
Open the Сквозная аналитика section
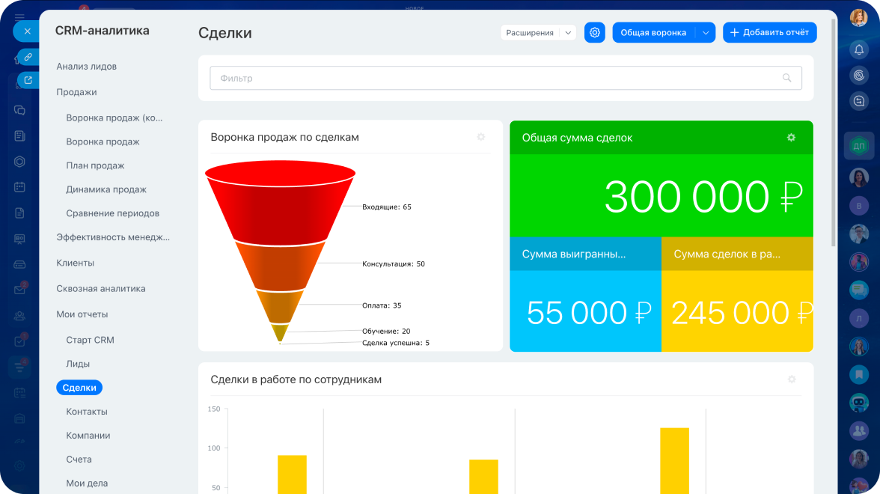coord(101,289)
